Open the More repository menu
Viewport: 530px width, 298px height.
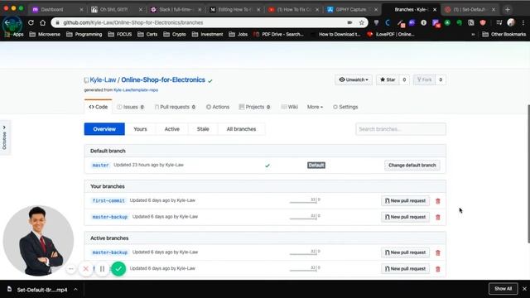tap(315, 107)
